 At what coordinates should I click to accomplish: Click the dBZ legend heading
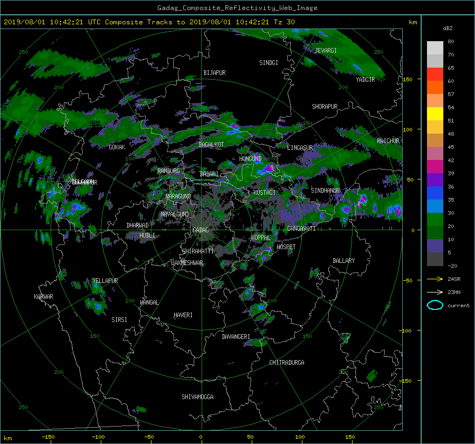(448, 28)
